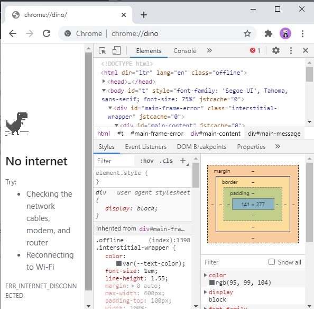
Task: Select div#main-message breadcrumb
Action: click(x=274, y=134)
